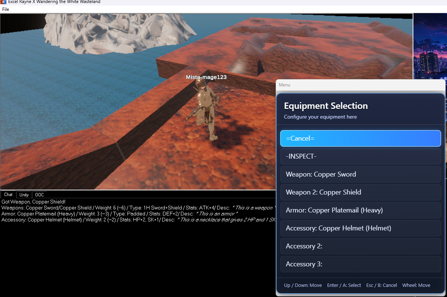Click the game window title bar icon
Image resolution: width=447 pixels, height=297 pixels.
tap(3, 2)
